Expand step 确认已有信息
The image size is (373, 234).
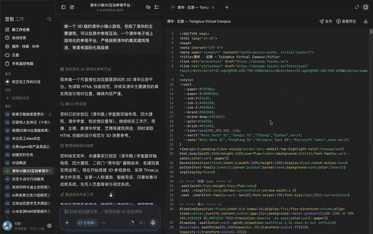(73, 104)
